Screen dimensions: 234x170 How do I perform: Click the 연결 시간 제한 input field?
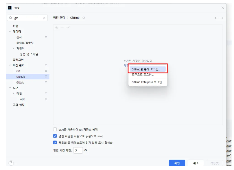click(78, 150)
